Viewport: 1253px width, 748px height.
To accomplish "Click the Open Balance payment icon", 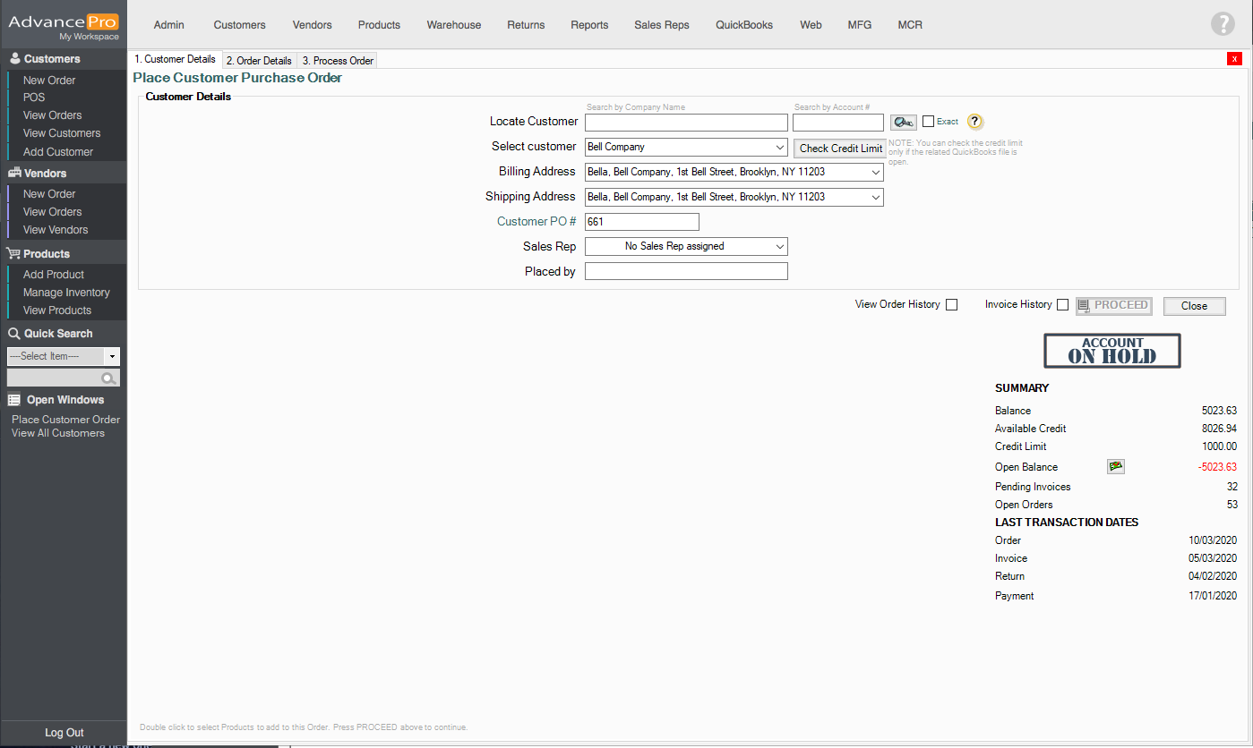I will pos(1115,466).
